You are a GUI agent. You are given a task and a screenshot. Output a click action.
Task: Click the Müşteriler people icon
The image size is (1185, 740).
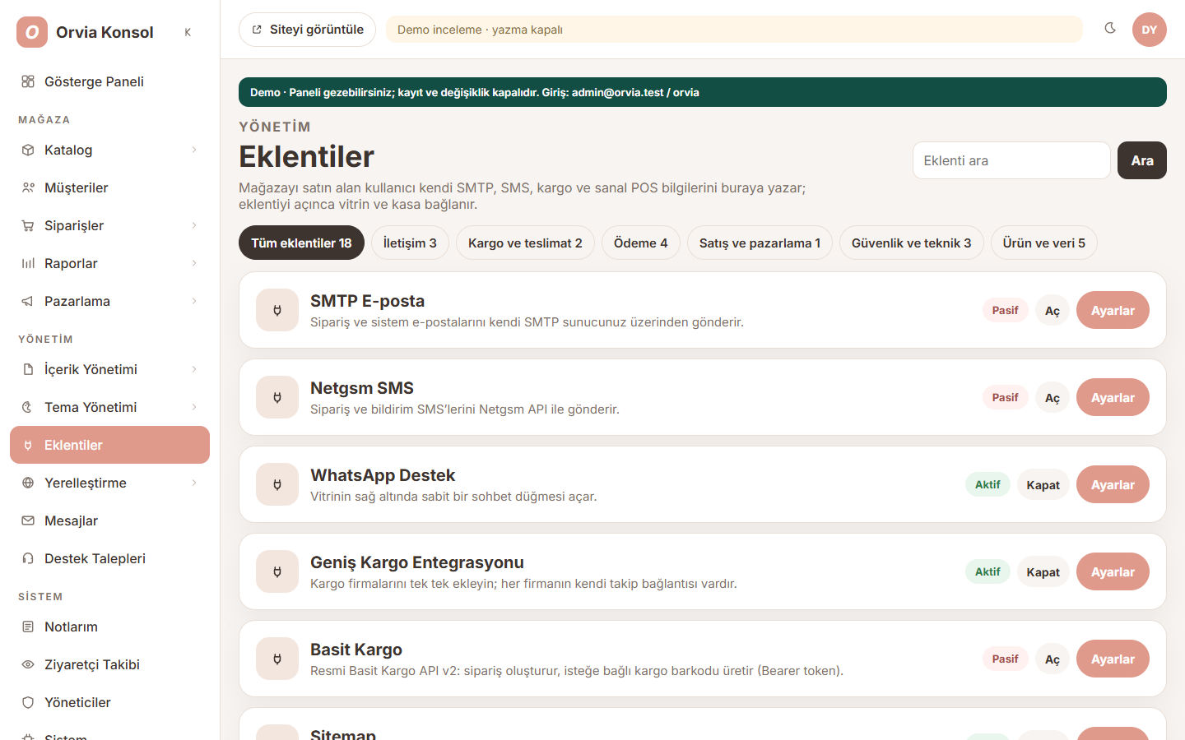coord(28,187)
